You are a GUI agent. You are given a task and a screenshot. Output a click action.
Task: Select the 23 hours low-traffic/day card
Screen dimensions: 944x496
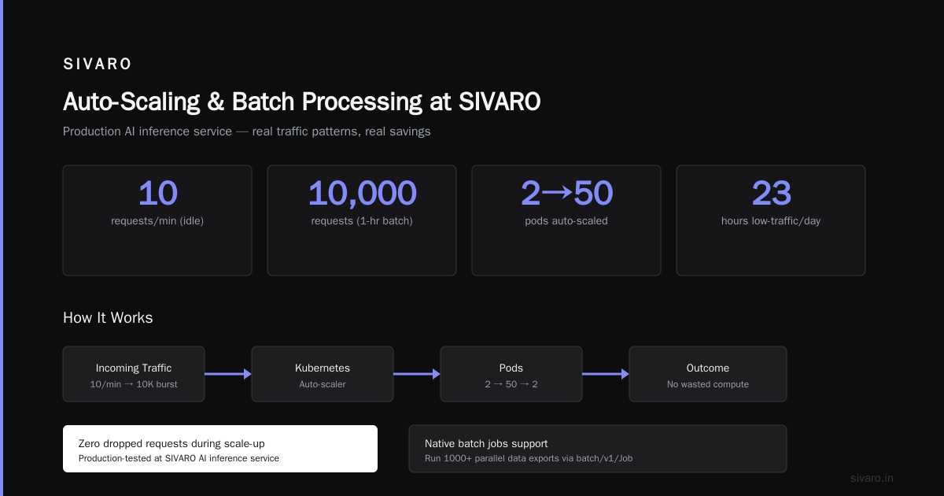[x=771, y=220]
